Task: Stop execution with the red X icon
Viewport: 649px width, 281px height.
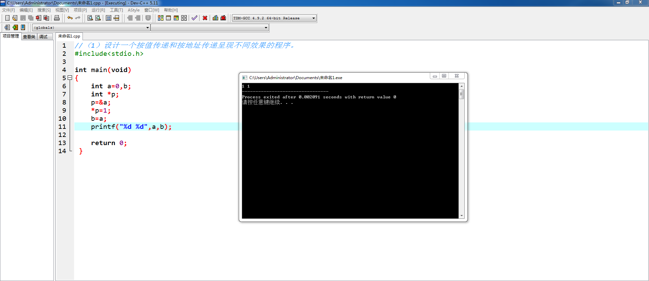Action: 205,18
